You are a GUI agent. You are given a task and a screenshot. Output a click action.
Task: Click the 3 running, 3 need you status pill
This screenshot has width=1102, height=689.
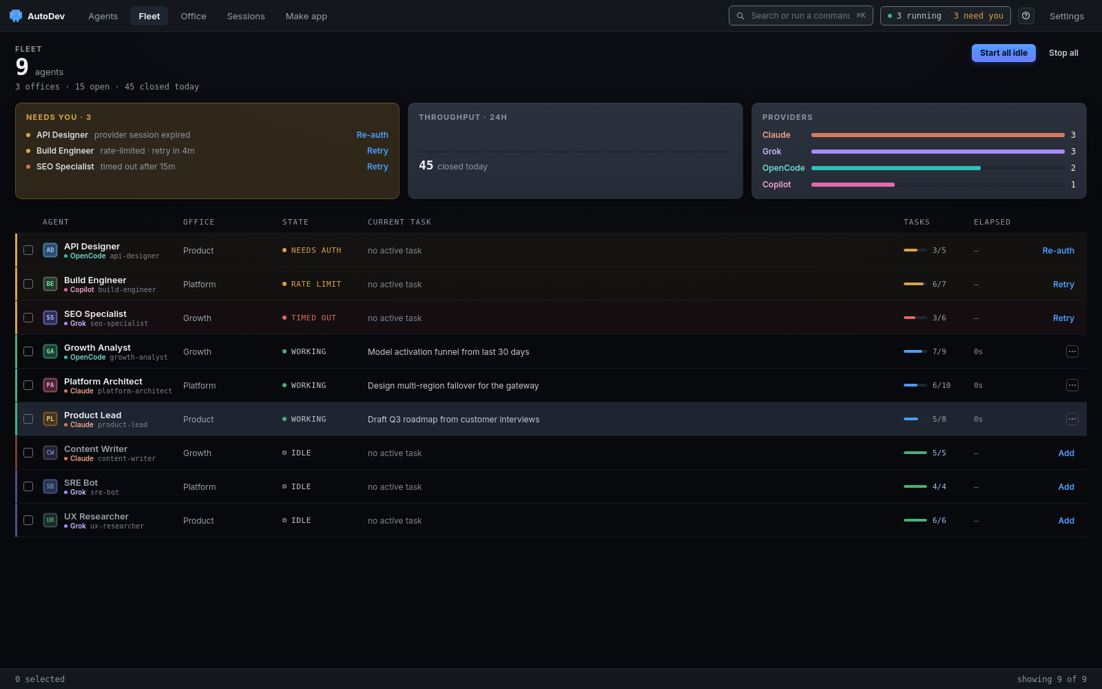945,16
